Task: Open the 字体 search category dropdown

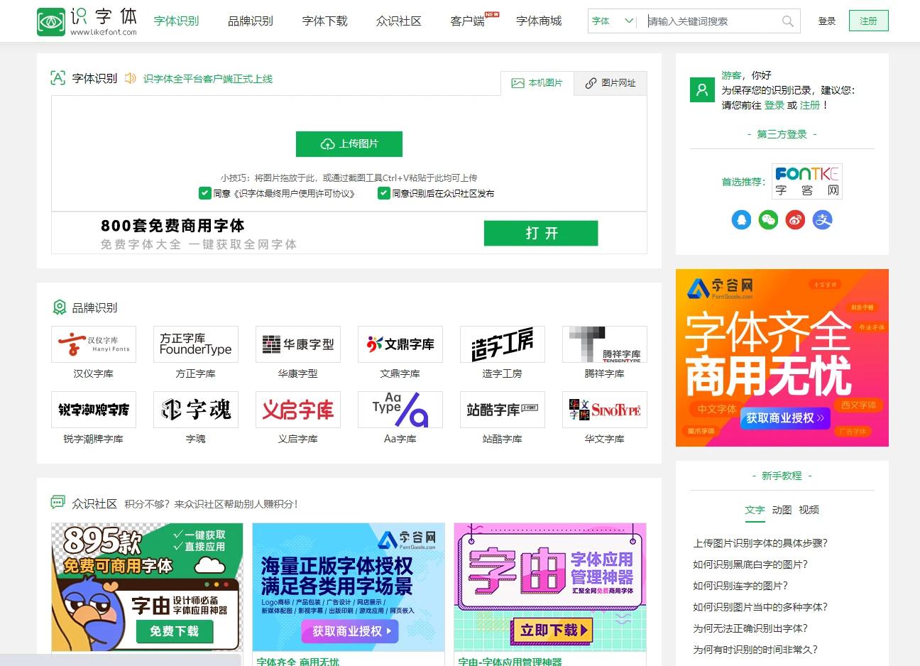Action: 611,21
